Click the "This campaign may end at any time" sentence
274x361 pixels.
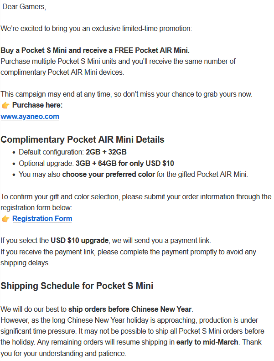133,94
